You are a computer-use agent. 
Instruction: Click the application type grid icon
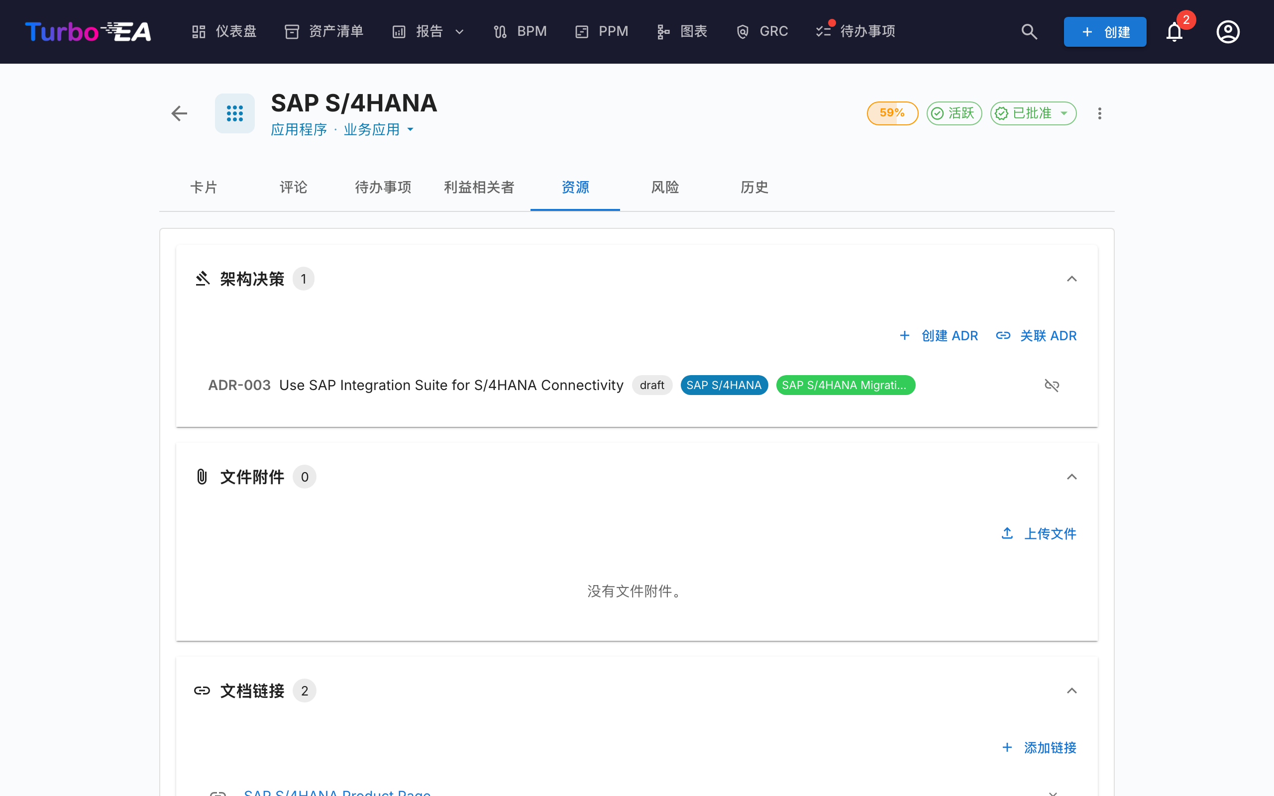pyautogui.click(x=235, y=113)
